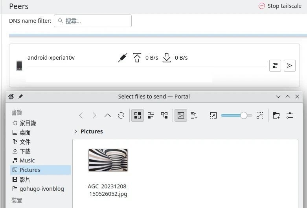307x208 pixels.
Task: Expand the Pictures breadcrumb chevron
Action: pos(76,131)
